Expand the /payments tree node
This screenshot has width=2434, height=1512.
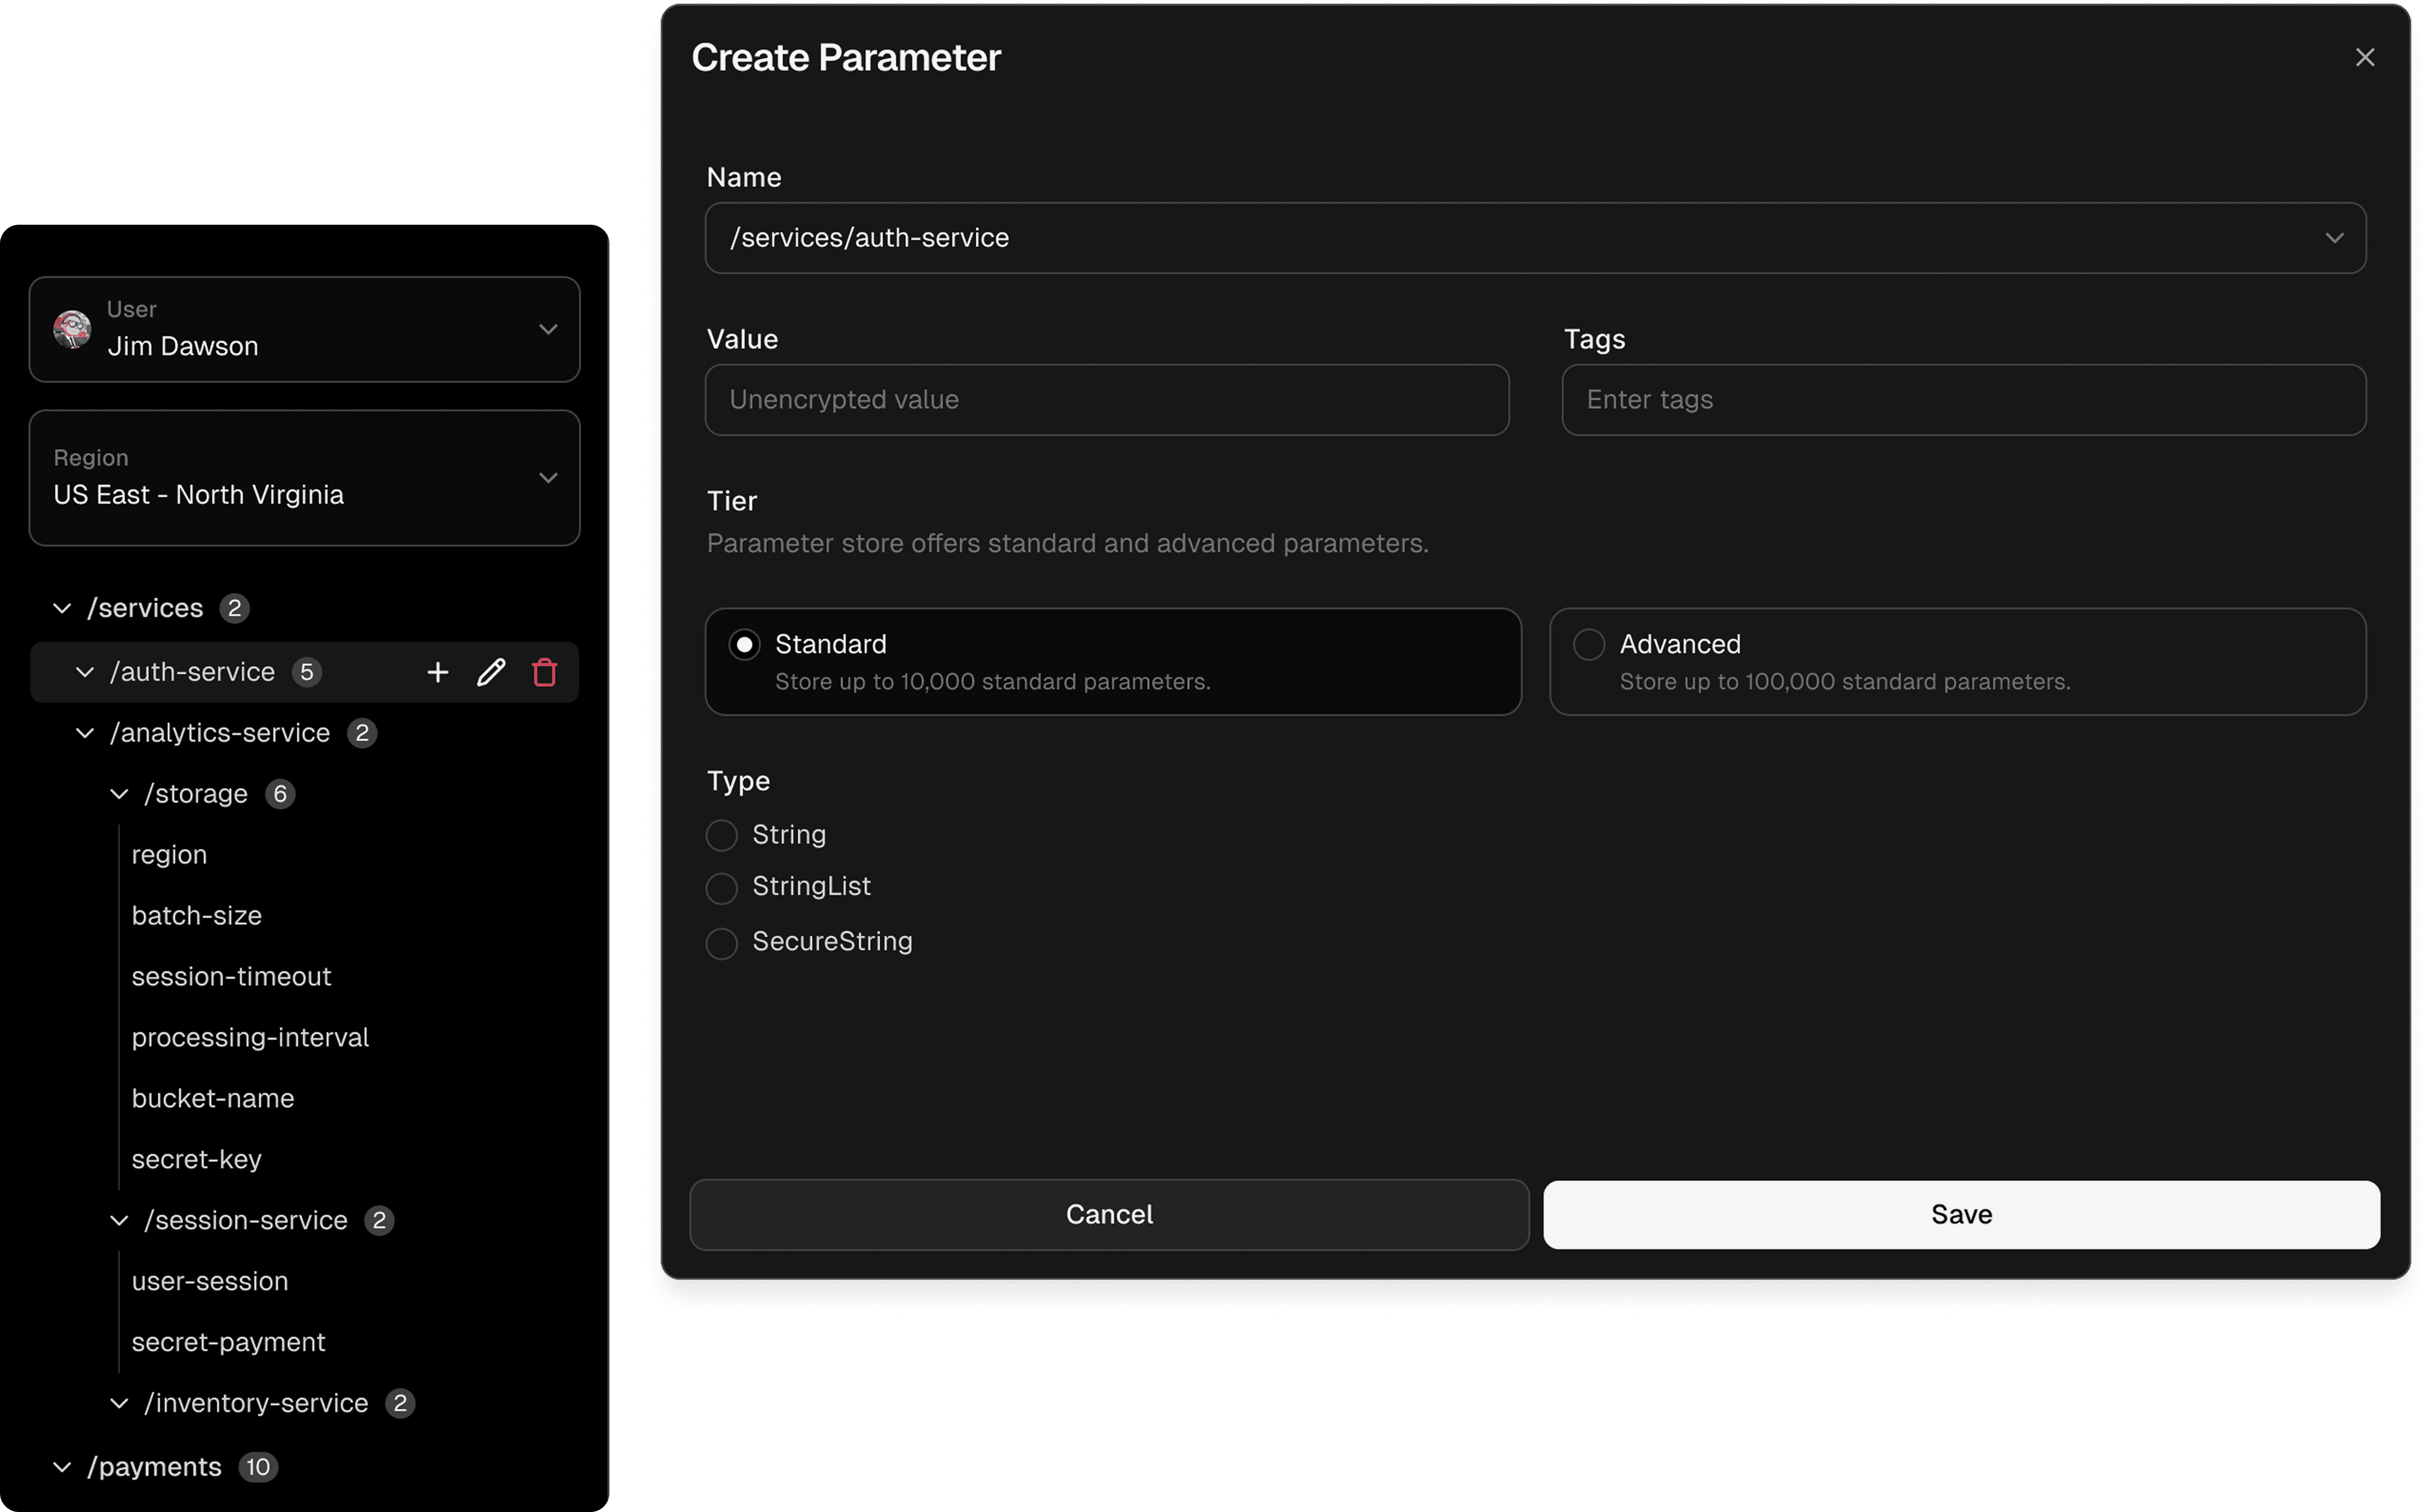click(62, 1467)
